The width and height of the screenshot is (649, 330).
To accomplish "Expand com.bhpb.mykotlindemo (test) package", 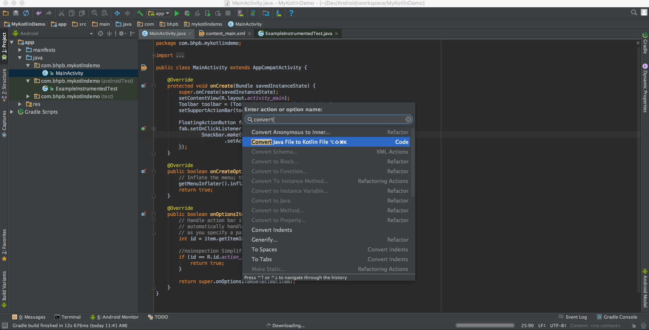I will coord(28,97).
